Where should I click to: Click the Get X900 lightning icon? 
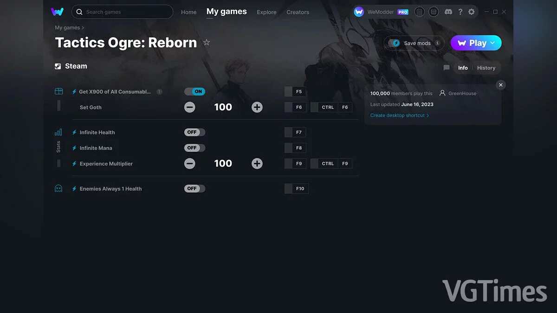(74, 92)
